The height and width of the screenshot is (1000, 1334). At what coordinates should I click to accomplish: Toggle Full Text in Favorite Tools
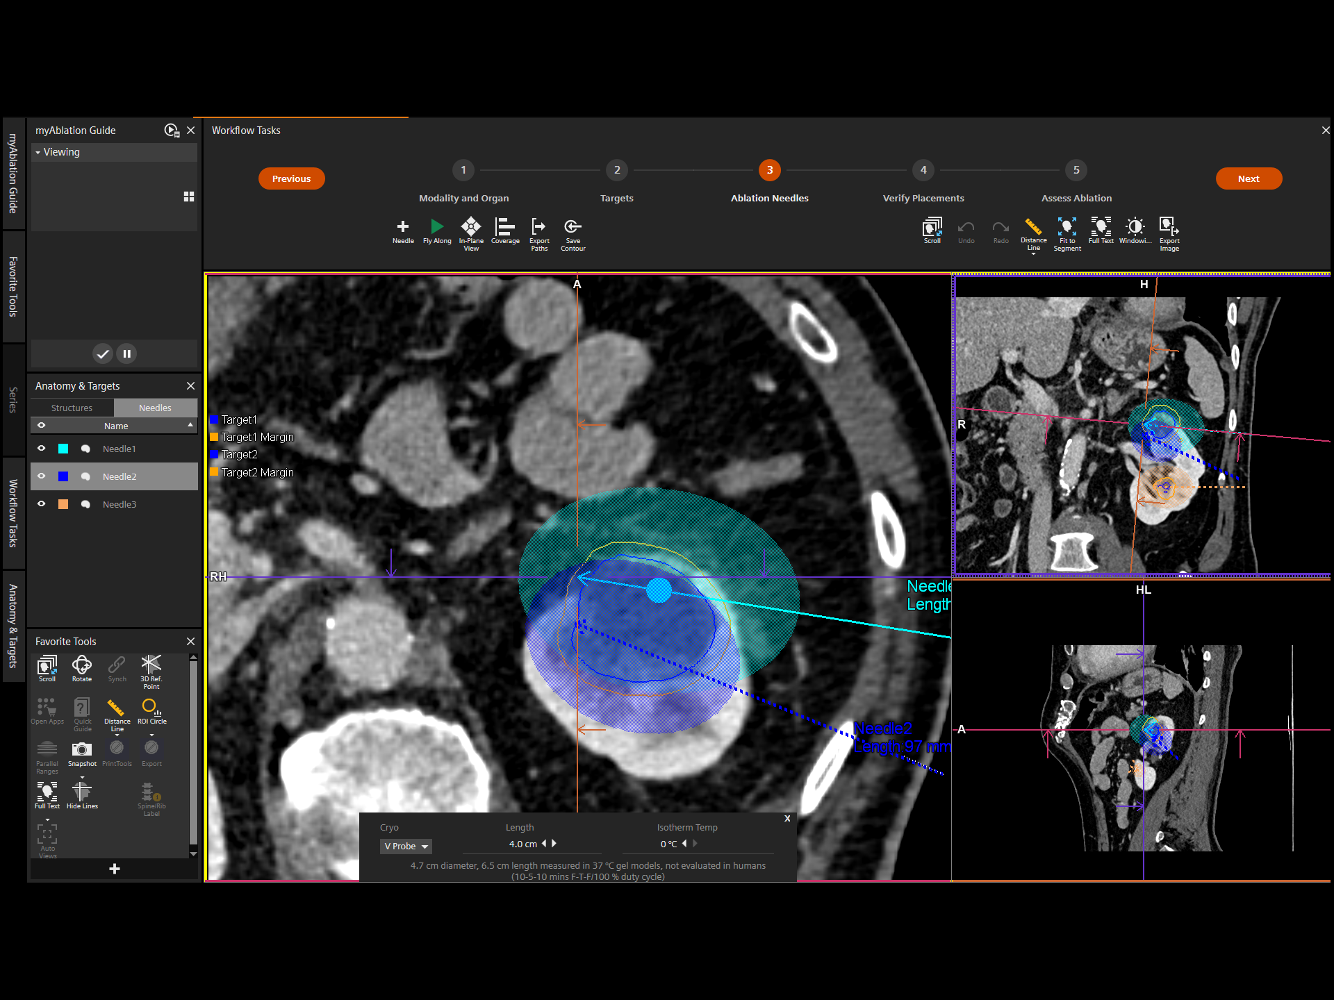pyautogui.click(x=47, y=796)
